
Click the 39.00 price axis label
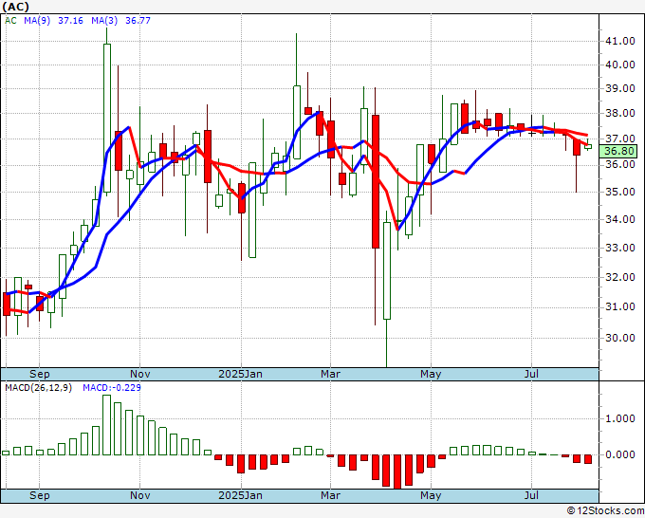tap(619, 88)
